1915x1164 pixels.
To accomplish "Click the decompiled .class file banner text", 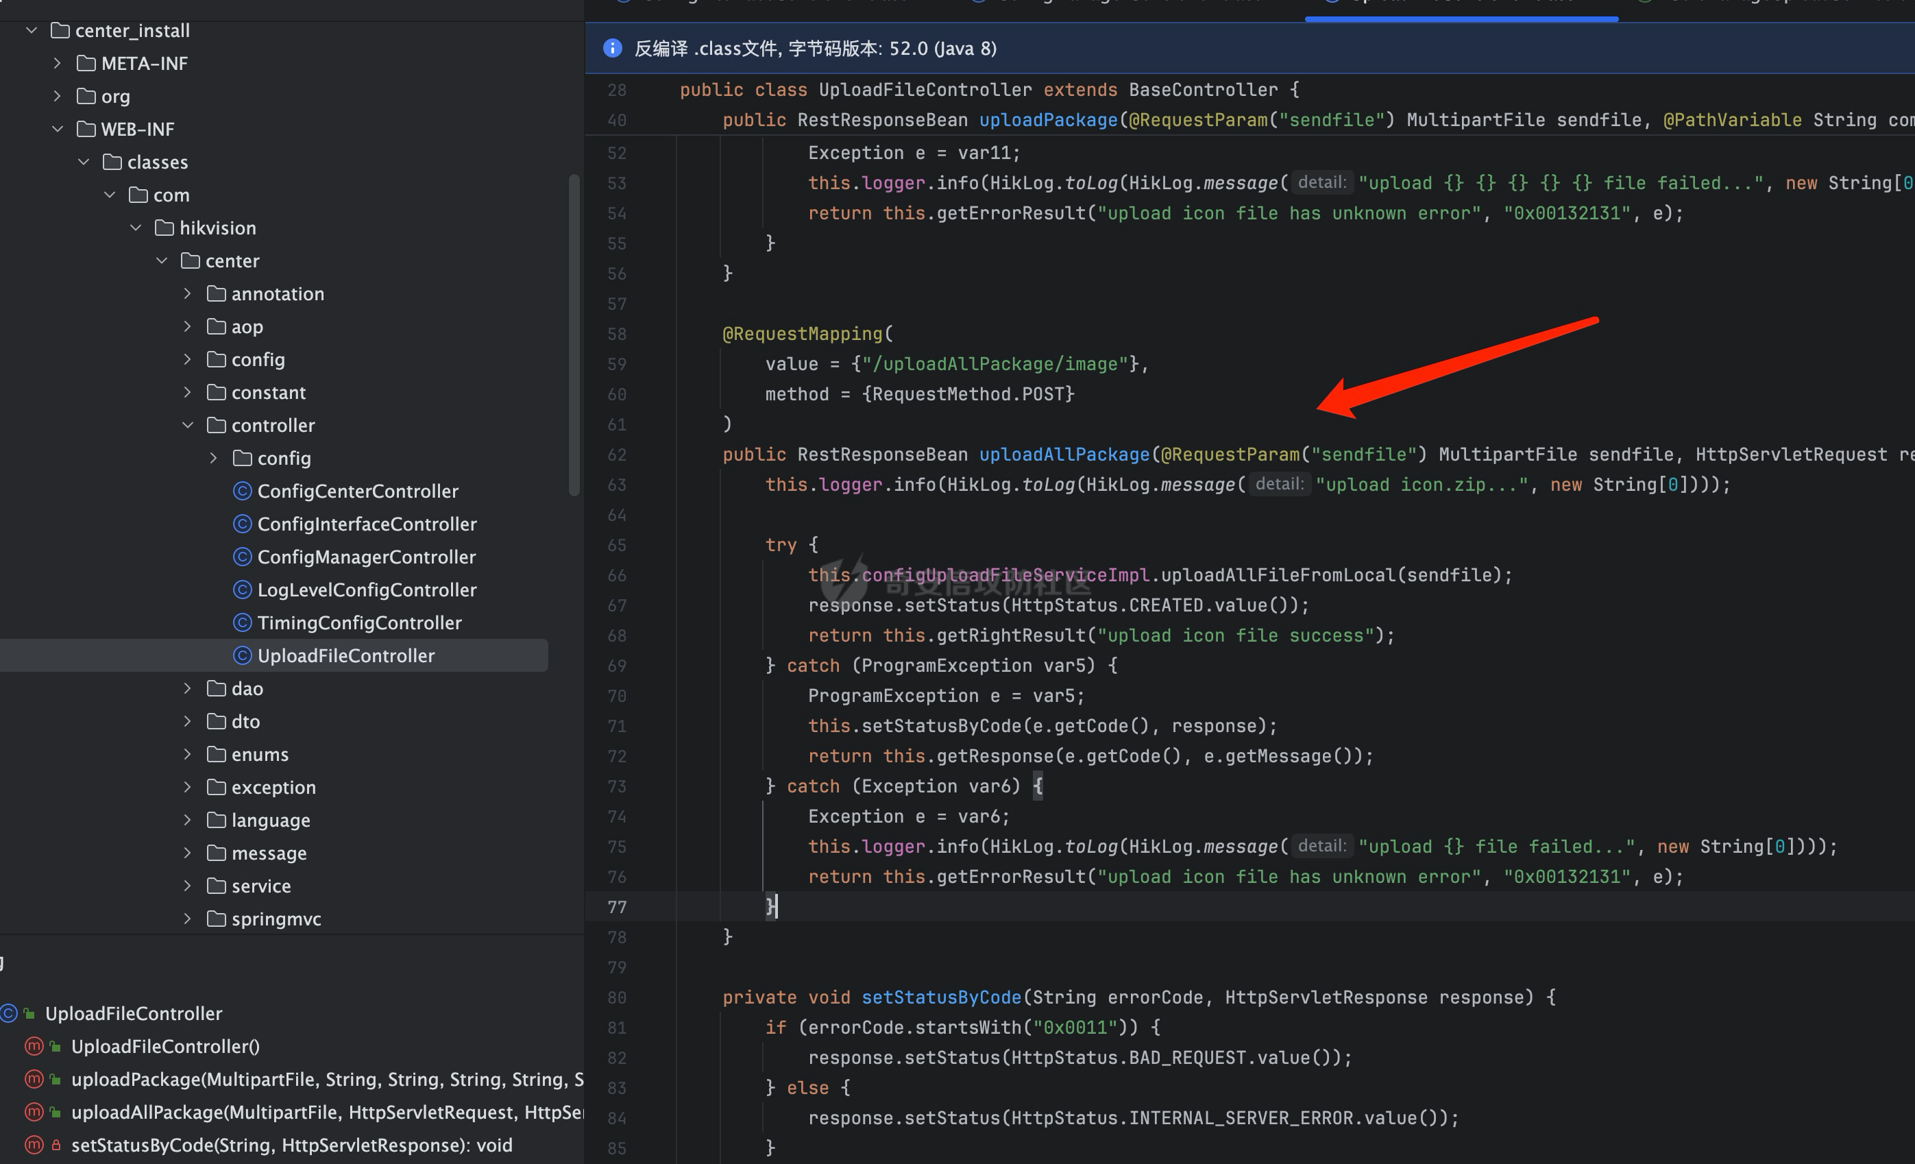I will pyautogui.click(x=815, y=48).
